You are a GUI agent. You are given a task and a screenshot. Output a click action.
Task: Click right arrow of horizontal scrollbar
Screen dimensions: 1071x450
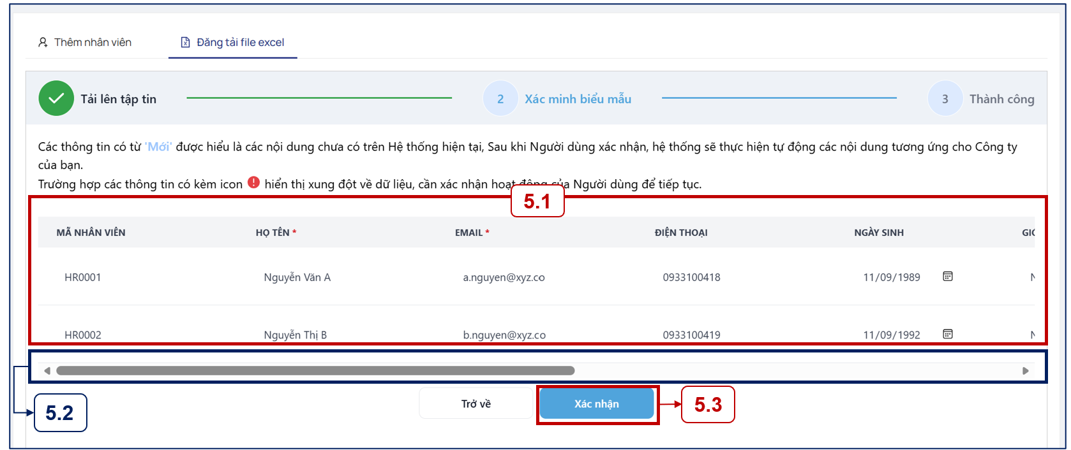pos(1026,370)
